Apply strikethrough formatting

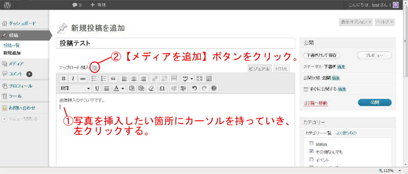83,78
